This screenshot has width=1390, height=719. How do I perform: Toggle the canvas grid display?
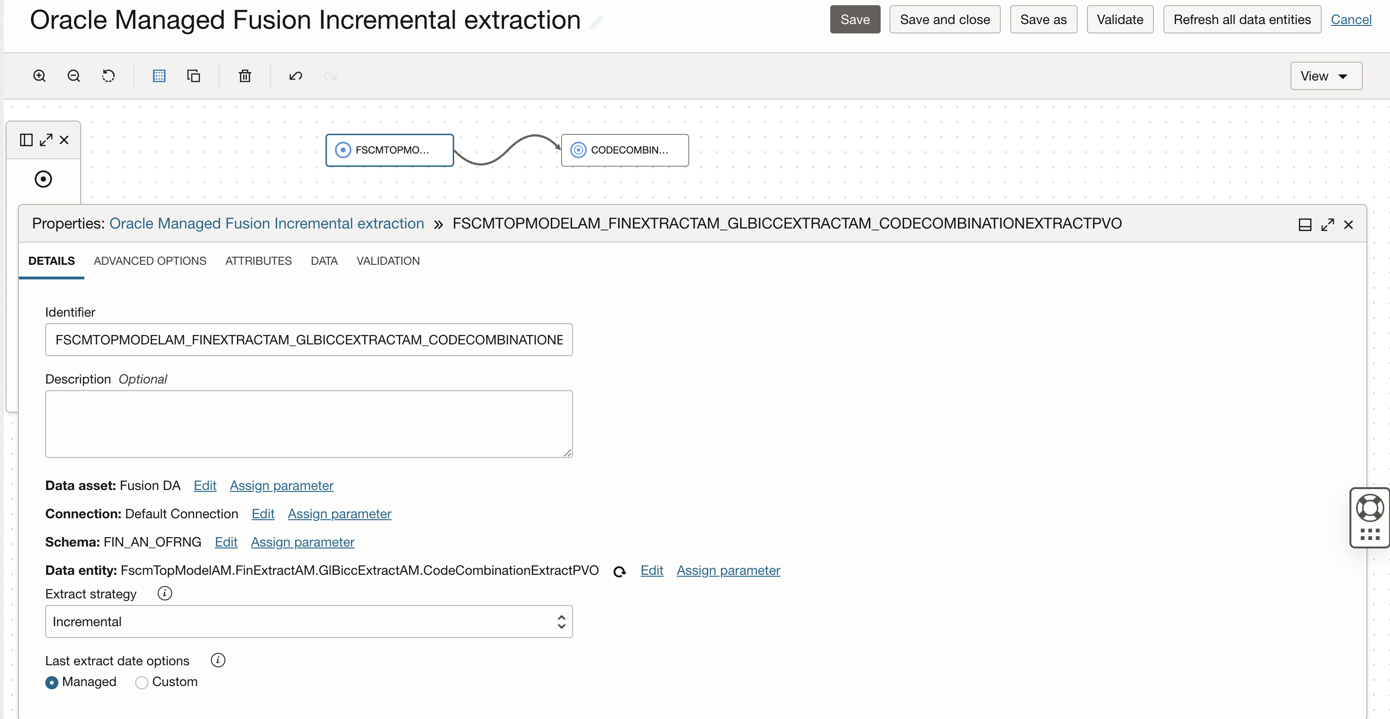click(159, 75)
